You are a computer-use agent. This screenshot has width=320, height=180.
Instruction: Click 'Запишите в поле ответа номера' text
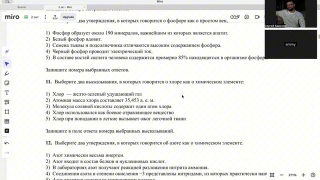point(110,131)
